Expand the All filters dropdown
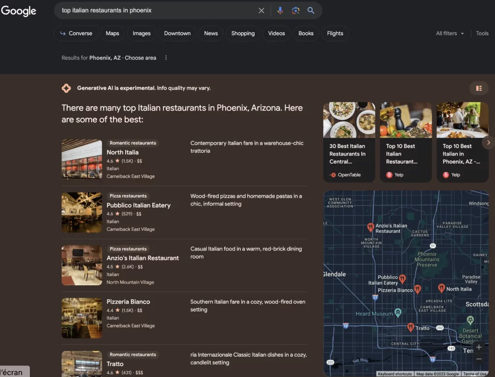The width and height of the screenshot is (495, 377). 450,33
